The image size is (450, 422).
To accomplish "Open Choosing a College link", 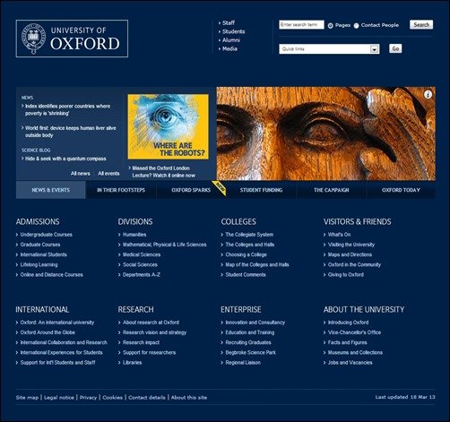I will tap(246, 254).
